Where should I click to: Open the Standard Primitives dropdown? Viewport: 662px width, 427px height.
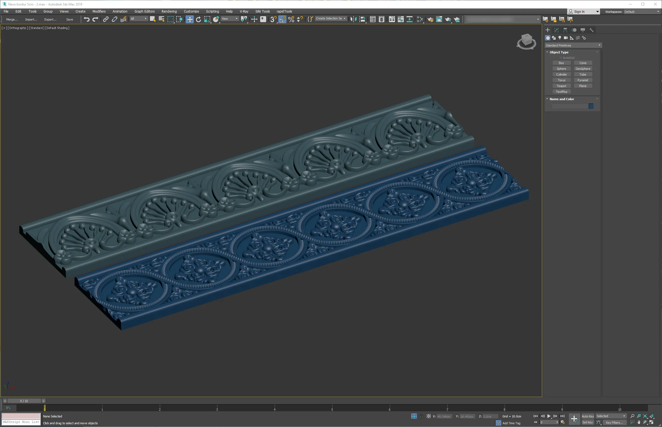(573, 45)
